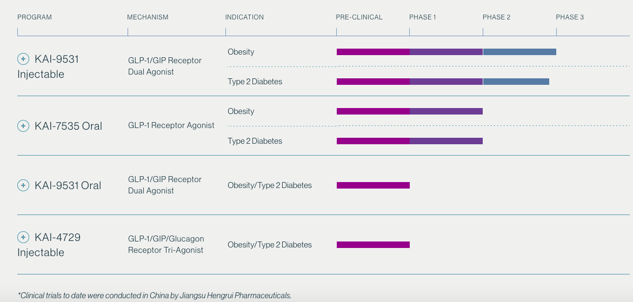Toggle the KAI-4729 Injectable plus icon
The image size is (633, 302).
pos(23,237)
